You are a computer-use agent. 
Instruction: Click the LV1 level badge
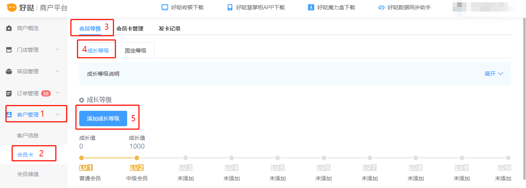(x=86, y=168)
